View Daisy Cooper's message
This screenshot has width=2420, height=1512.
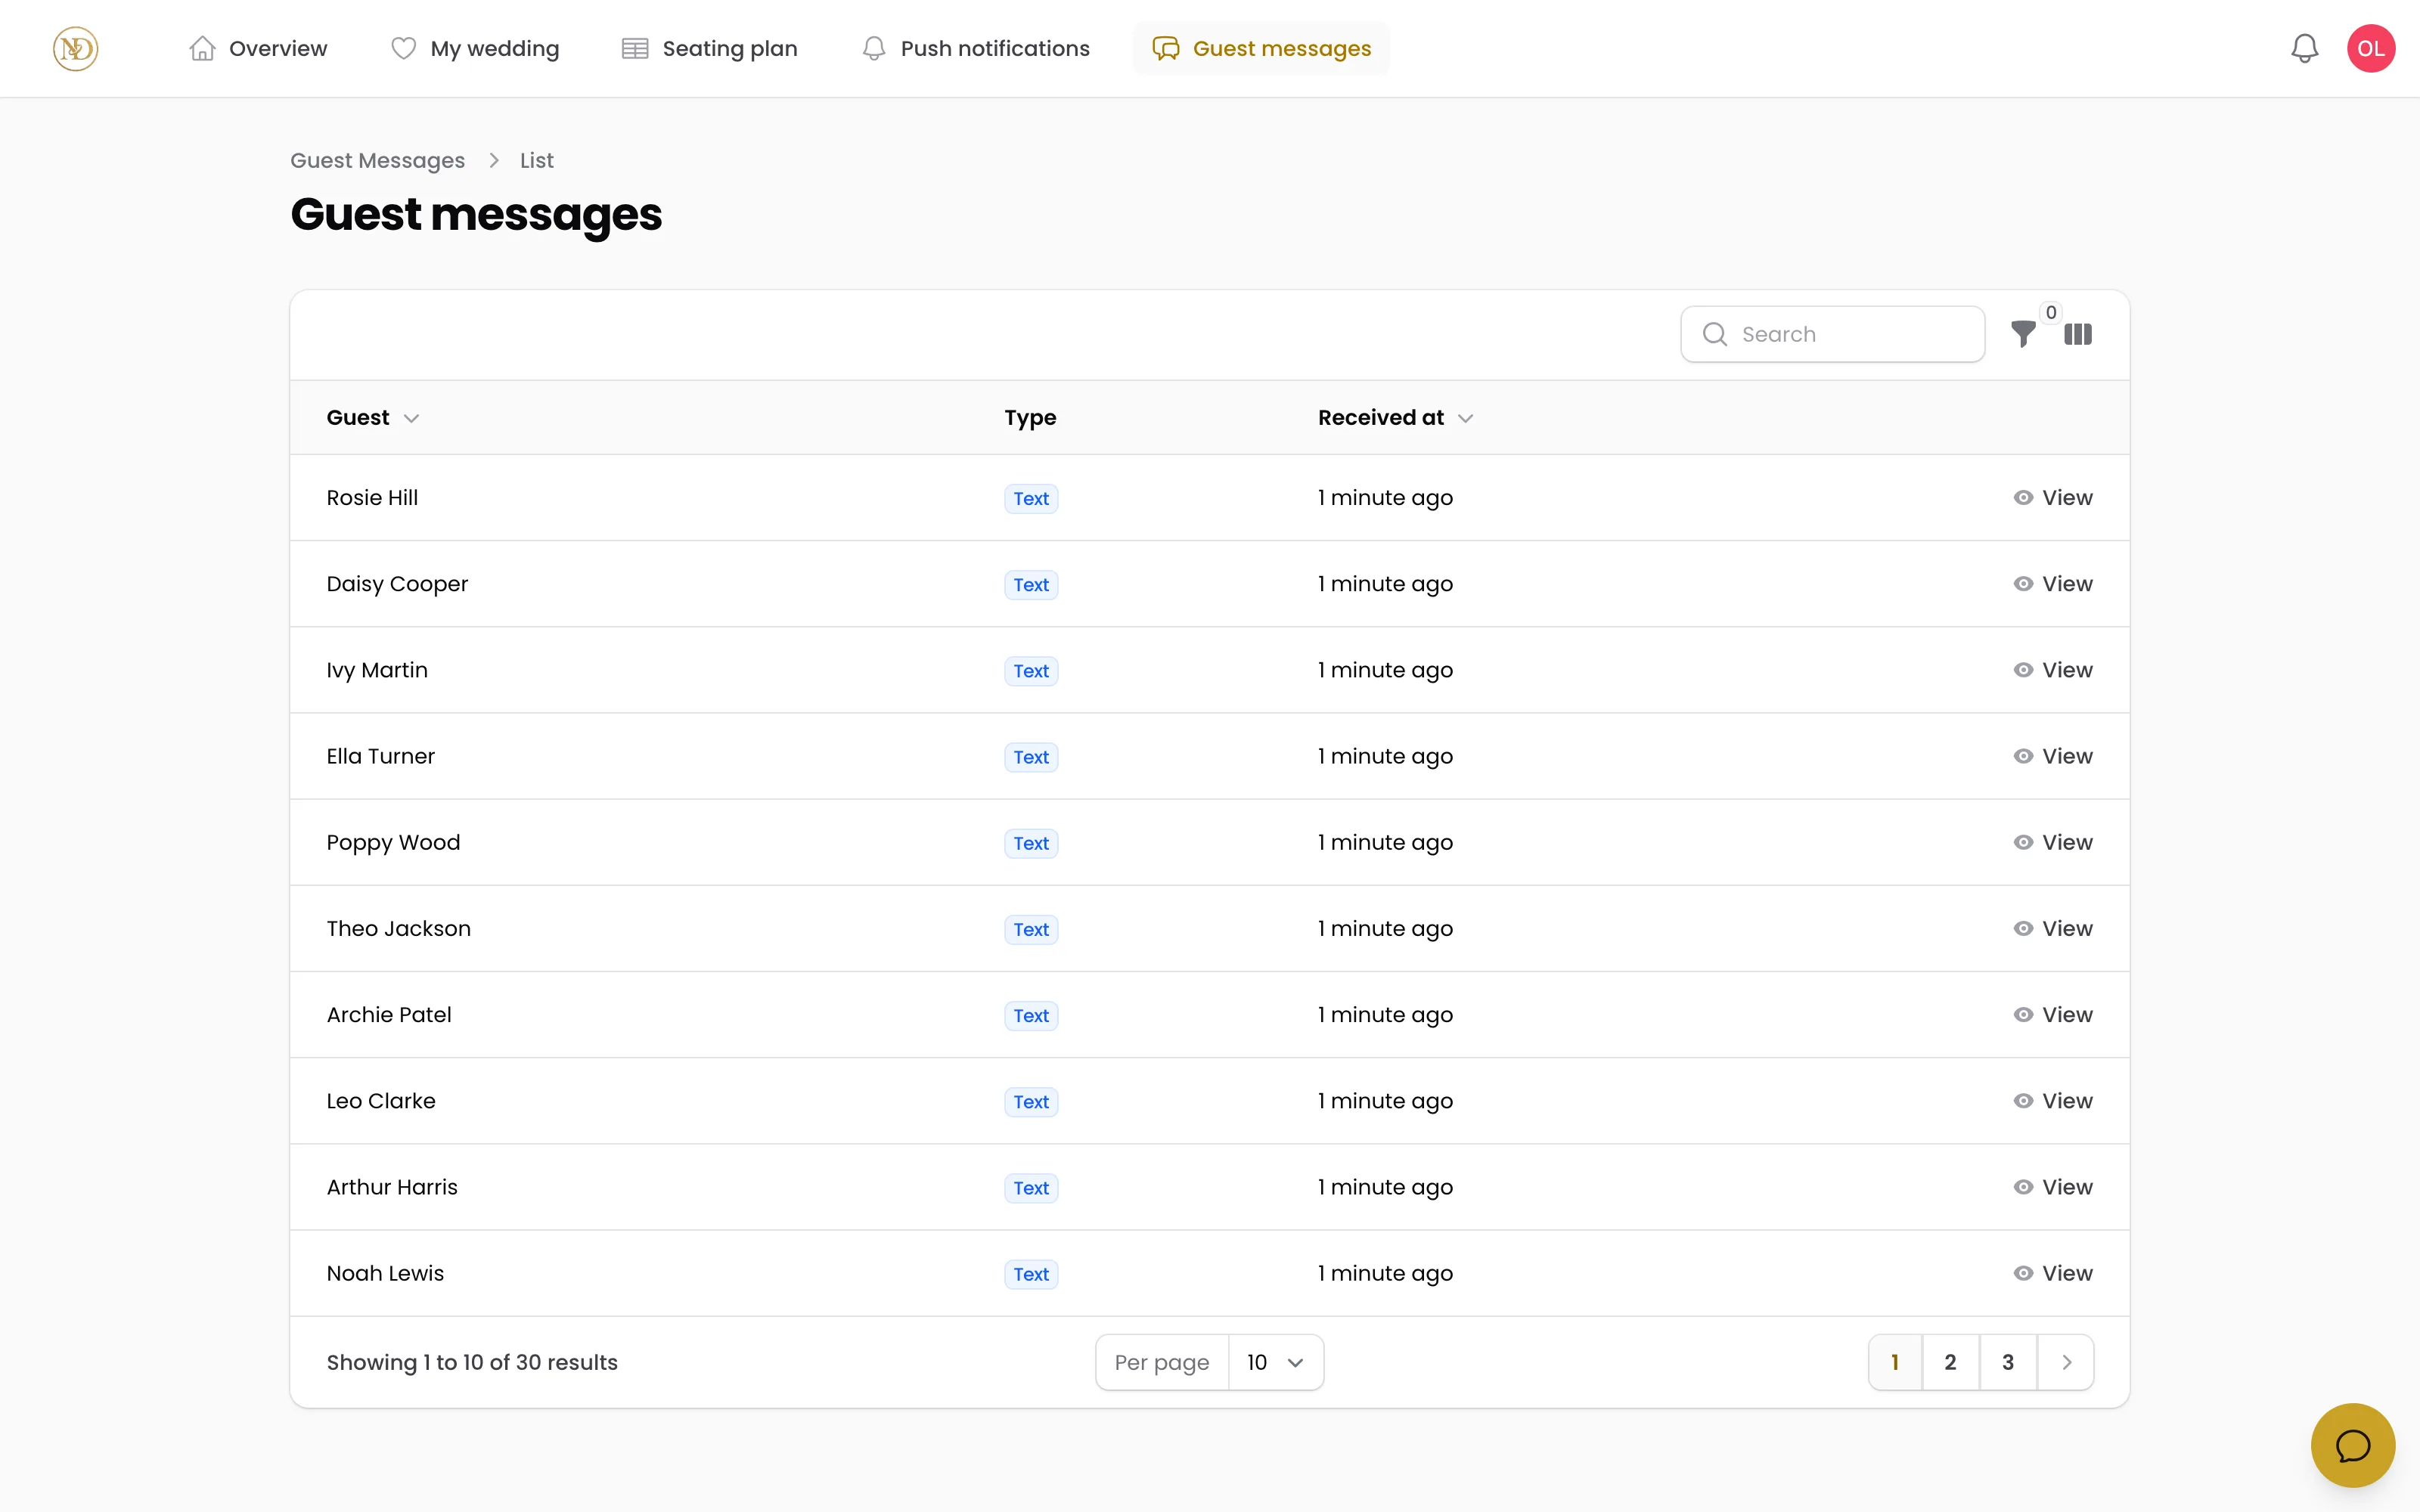point(2052,583)
